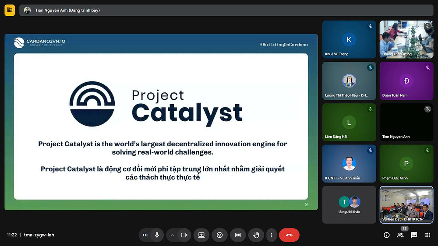This screenshot has width=438, height=246.
Task: Turn on captions button
Action: tap(238, 235)
